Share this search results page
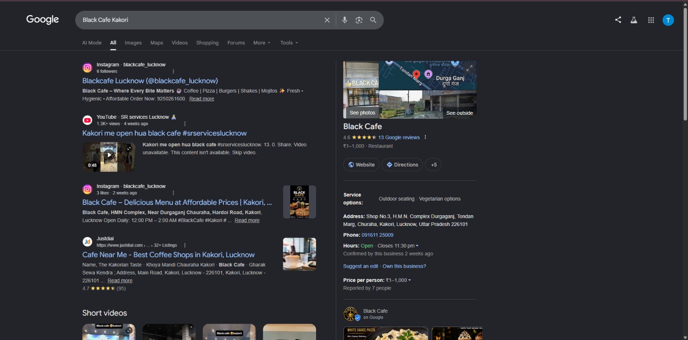Screen dimensions: 688x340 (618, 20)
